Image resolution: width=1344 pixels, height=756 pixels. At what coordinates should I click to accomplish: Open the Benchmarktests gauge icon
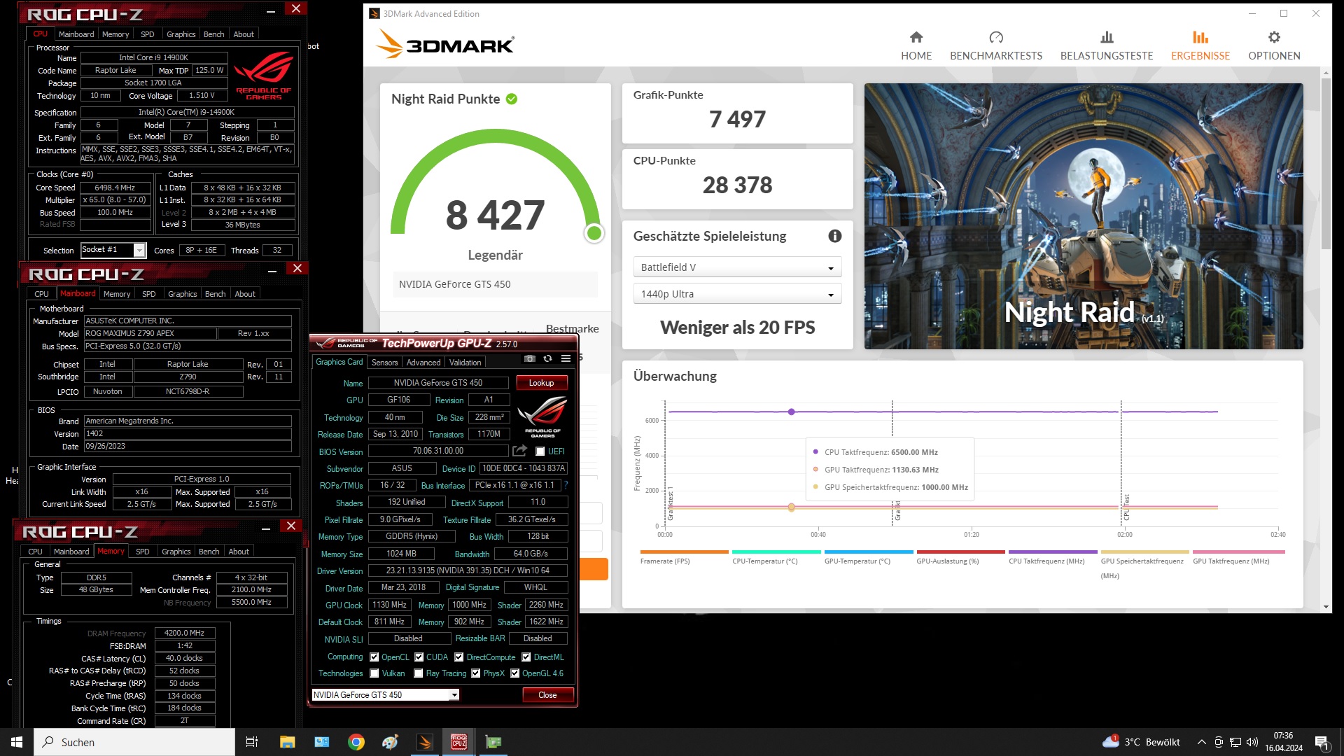[x=995, y=37]
